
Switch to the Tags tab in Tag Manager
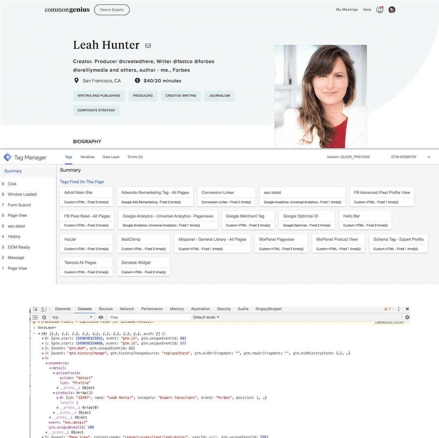pyautogui.click(x=69, y=157)
